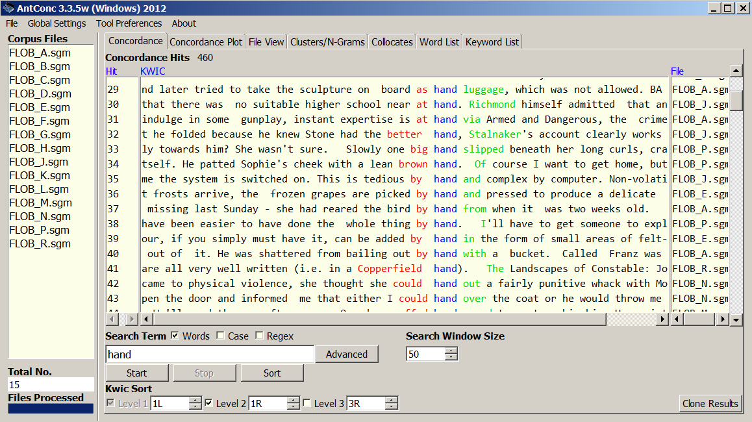Click left scroll arrow under KWIC pane

pos(146,319)
